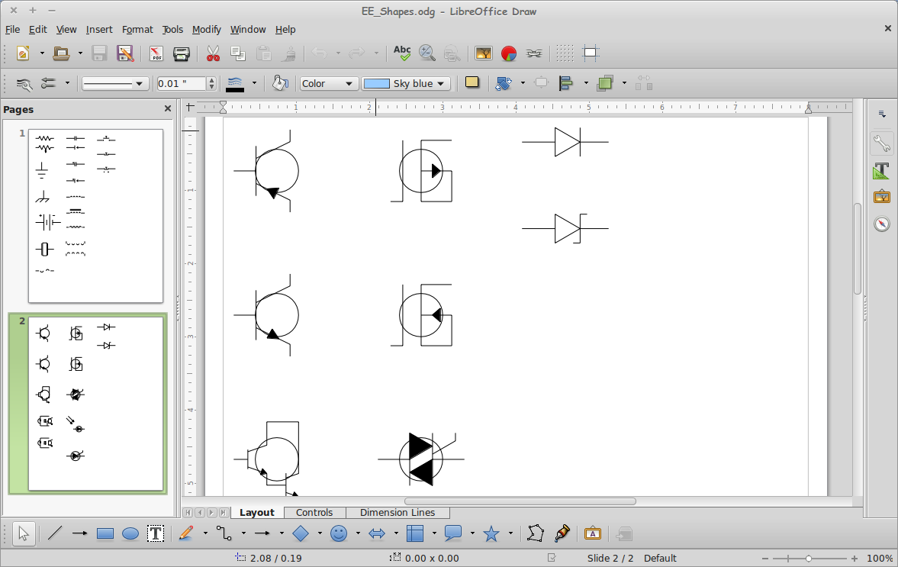898x567 pixels.
Task: Select the Rectangle tool
Action: click(105, 533)
